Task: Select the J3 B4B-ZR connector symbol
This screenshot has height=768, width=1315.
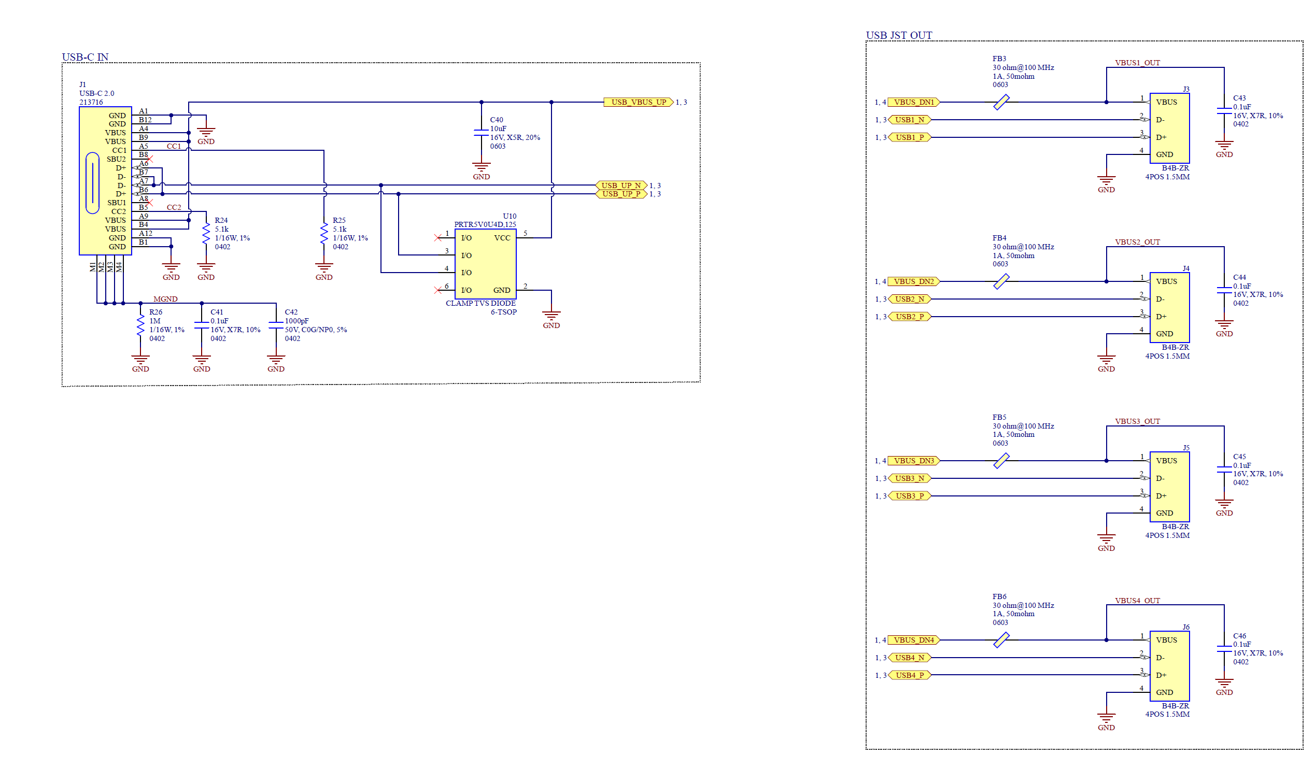Action: 1169,129
